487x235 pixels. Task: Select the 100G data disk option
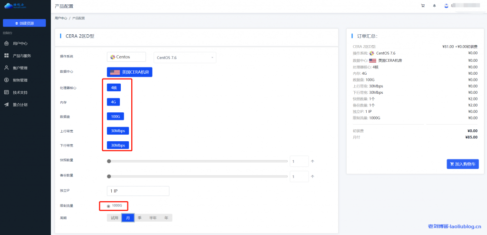point(117,116)
